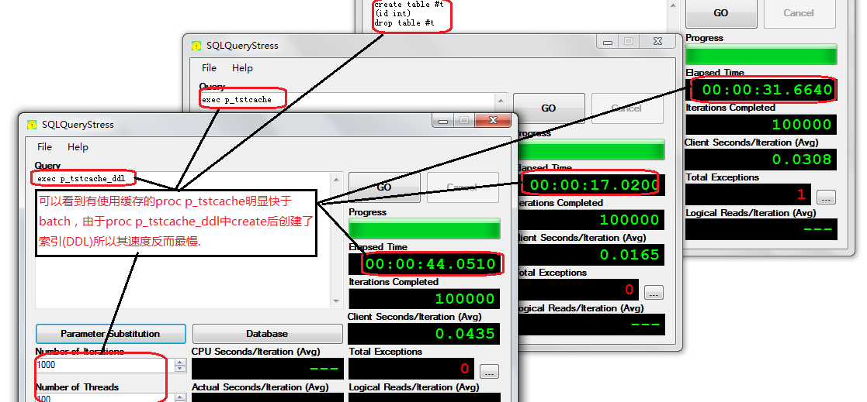The width and height of the screenshot is (867, 402).
Task: Click exceptions details button in middle window
Action: point(654,292)
